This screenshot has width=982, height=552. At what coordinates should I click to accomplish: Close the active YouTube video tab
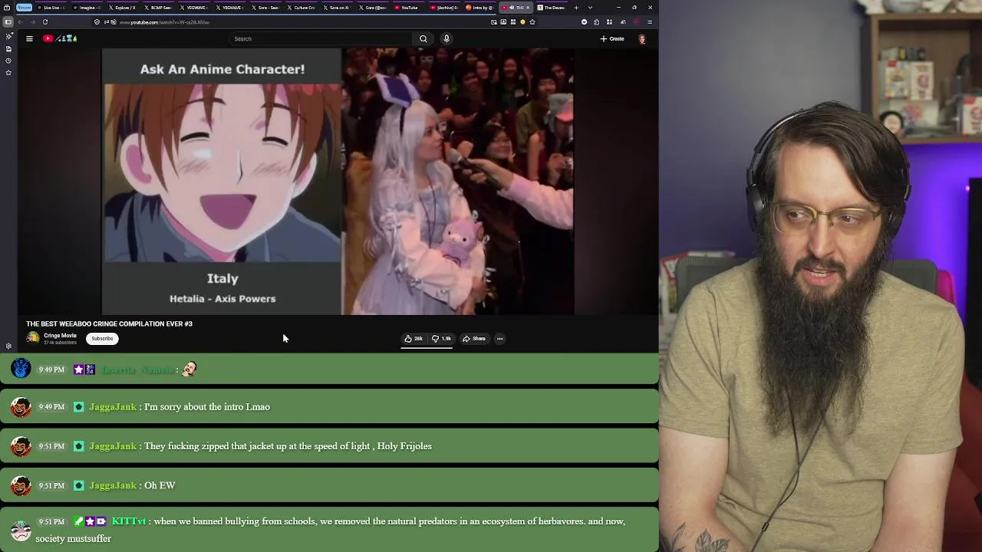coord(528,8)
